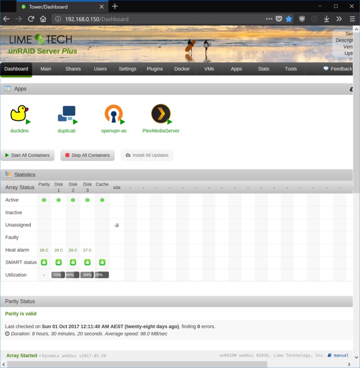The height and width of the screenshot is (368, 360).
Task: Open the page actions three-dot menu
Action: (269, 19)
